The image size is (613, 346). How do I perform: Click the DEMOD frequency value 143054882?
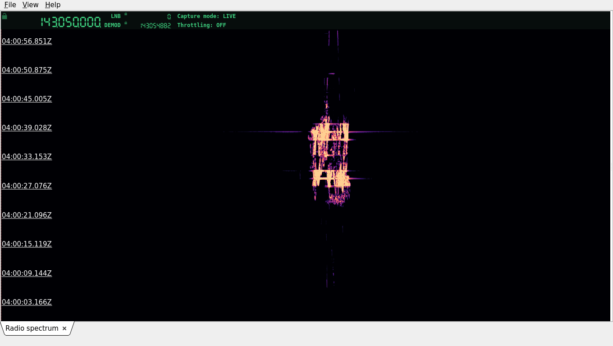[x=156, y=26]
